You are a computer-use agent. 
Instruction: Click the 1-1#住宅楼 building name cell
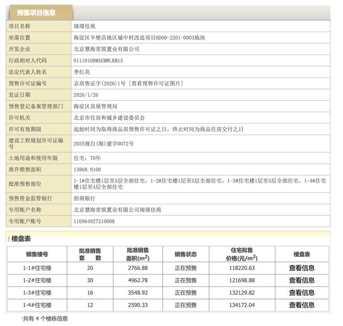38,268
